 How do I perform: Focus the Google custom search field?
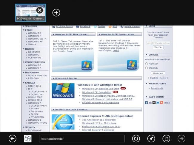click(x=158, y=43)
